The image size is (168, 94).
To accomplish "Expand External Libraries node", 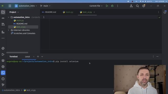I will tap(9, 30).
